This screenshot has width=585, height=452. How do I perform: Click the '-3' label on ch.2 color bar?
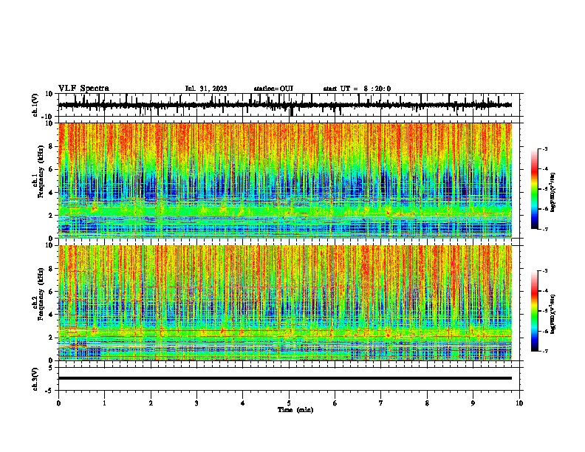click(x=545, y=271)
